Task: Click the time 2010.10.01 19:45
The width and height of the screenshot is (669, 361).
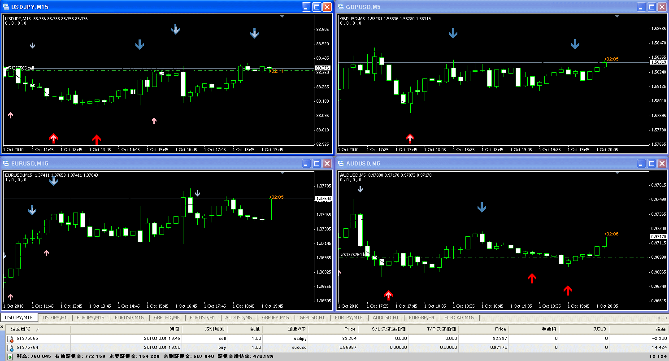Action: [x=162, y=339]
